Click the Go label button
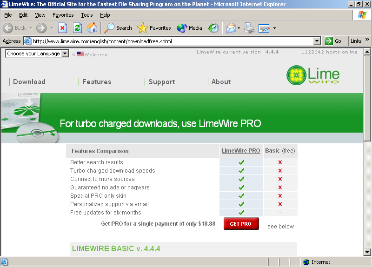 (338, 41)
